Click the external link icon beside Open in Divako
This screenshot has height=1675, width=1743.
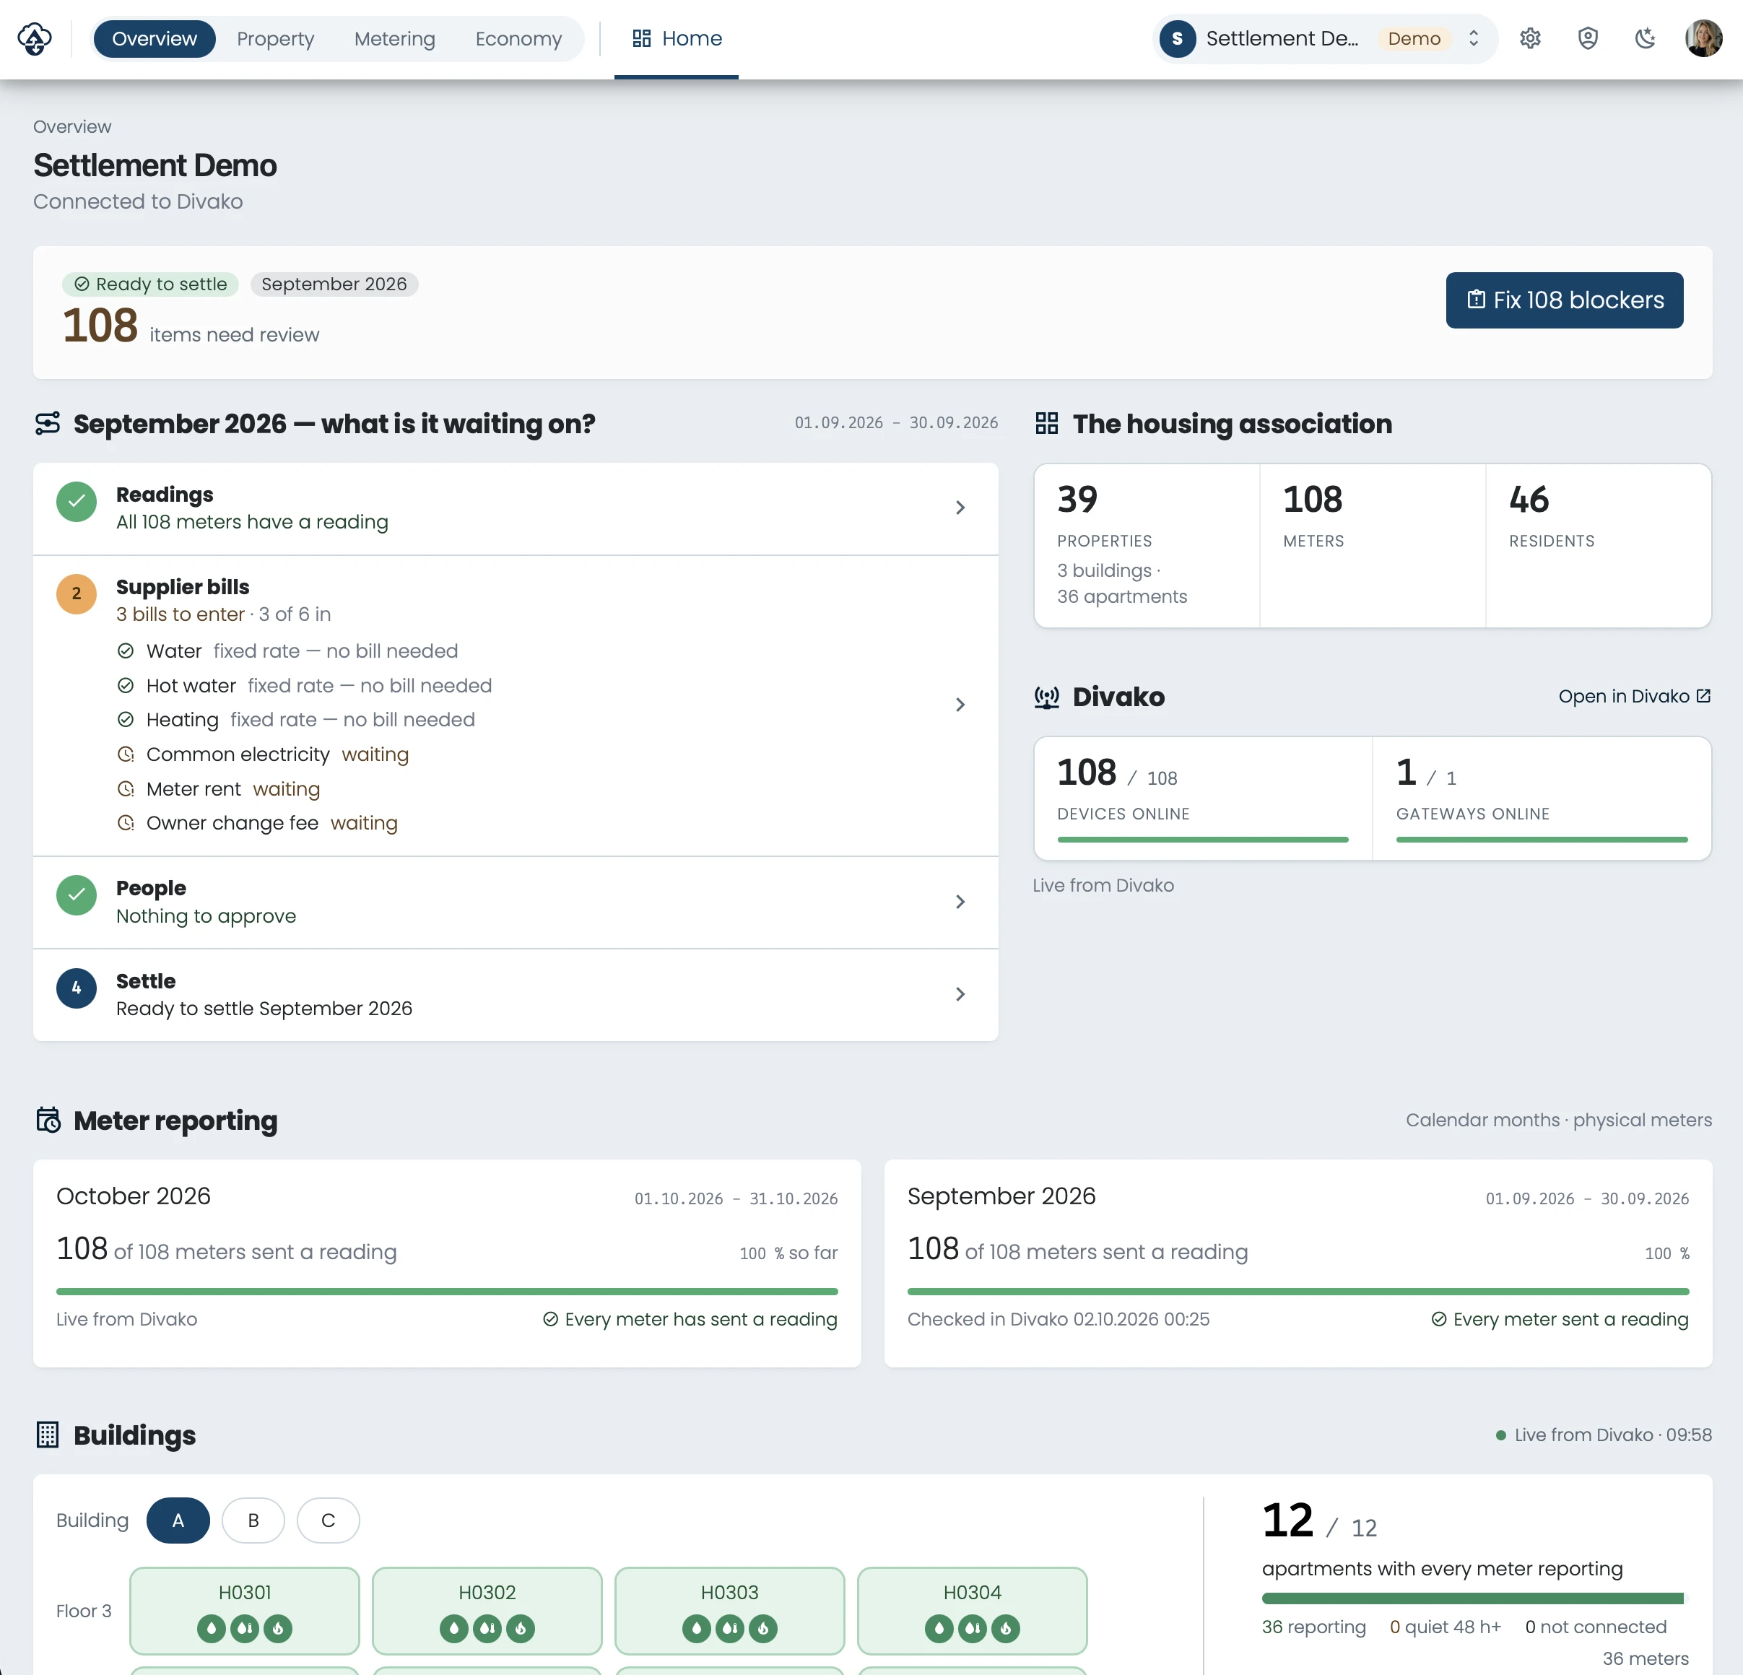[1703, 696]
